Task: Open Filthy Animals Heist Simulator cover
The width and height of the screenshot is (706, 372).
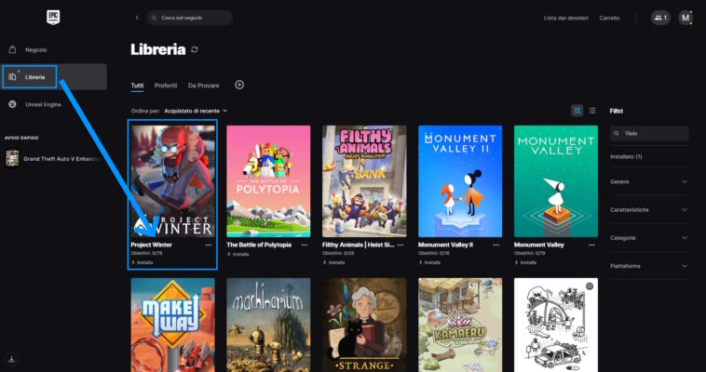Action: point(364,181)
